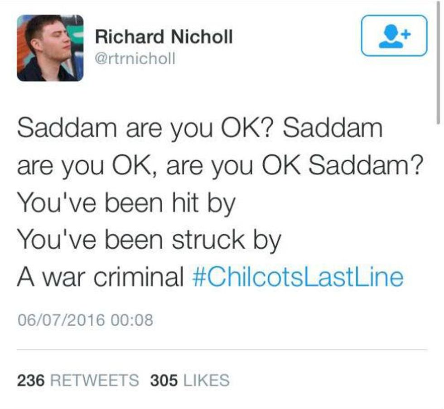Click the RETWEETS label
Screen dimensions: 444x409
(95, 380)
